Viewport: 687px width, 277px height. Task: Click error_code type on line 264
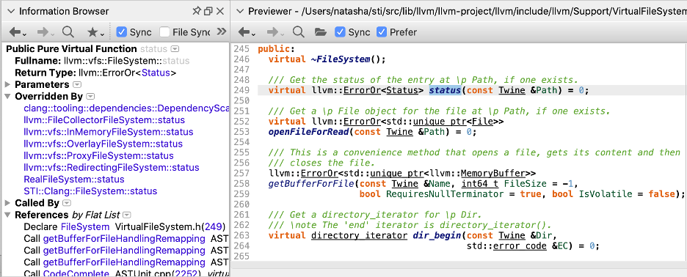point(520,246)
